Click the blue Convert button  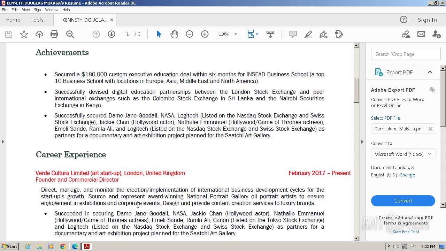click(x=403, y=201)
